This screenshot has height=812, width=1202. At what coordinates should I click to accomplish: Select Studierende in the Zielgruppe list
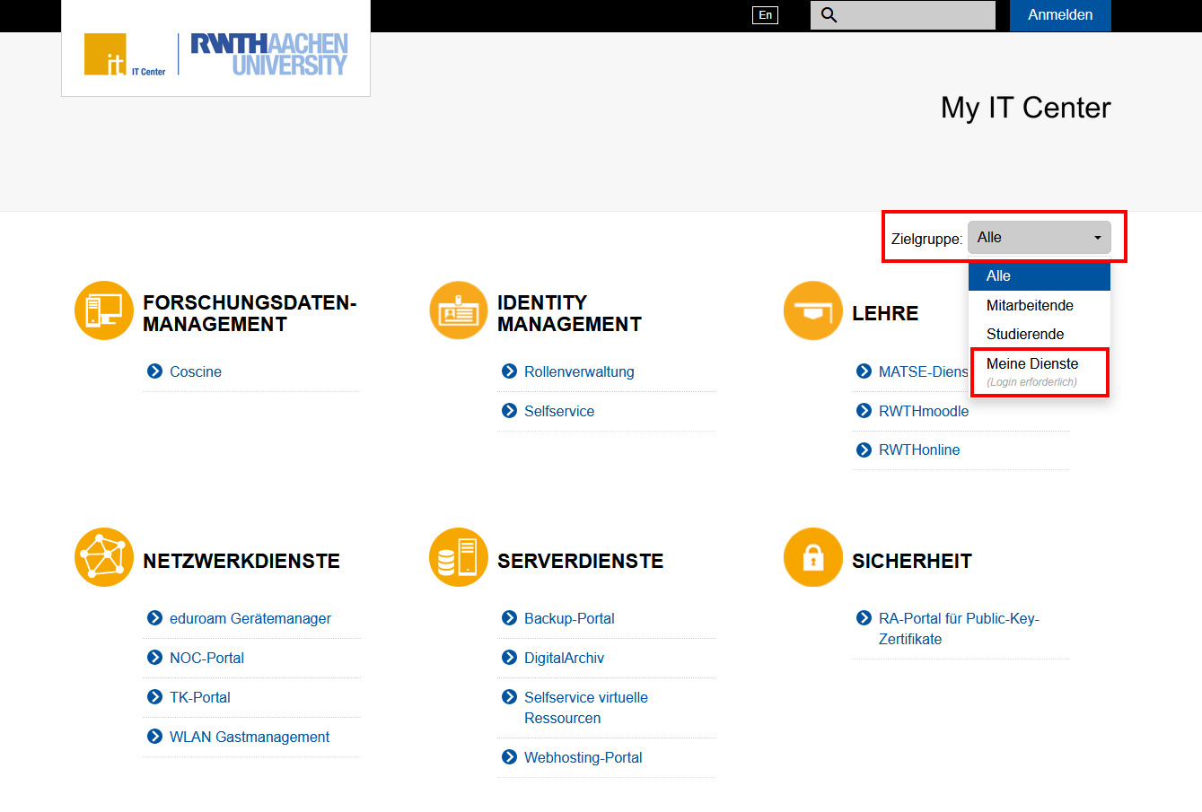(x=1024, y=334)
